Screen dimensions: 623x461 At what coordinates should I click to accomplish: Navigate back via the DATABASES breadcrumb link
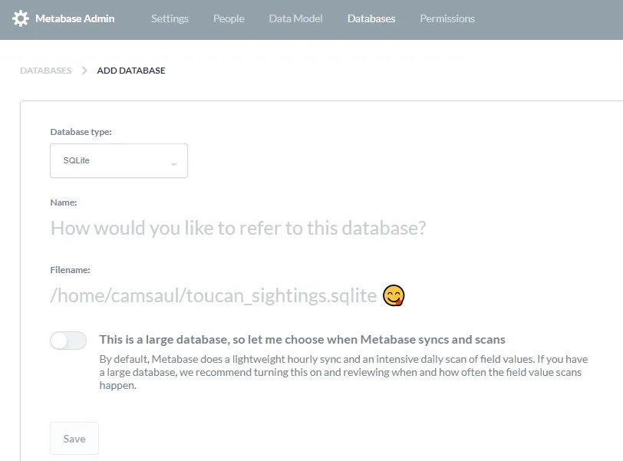pos(45,71)
